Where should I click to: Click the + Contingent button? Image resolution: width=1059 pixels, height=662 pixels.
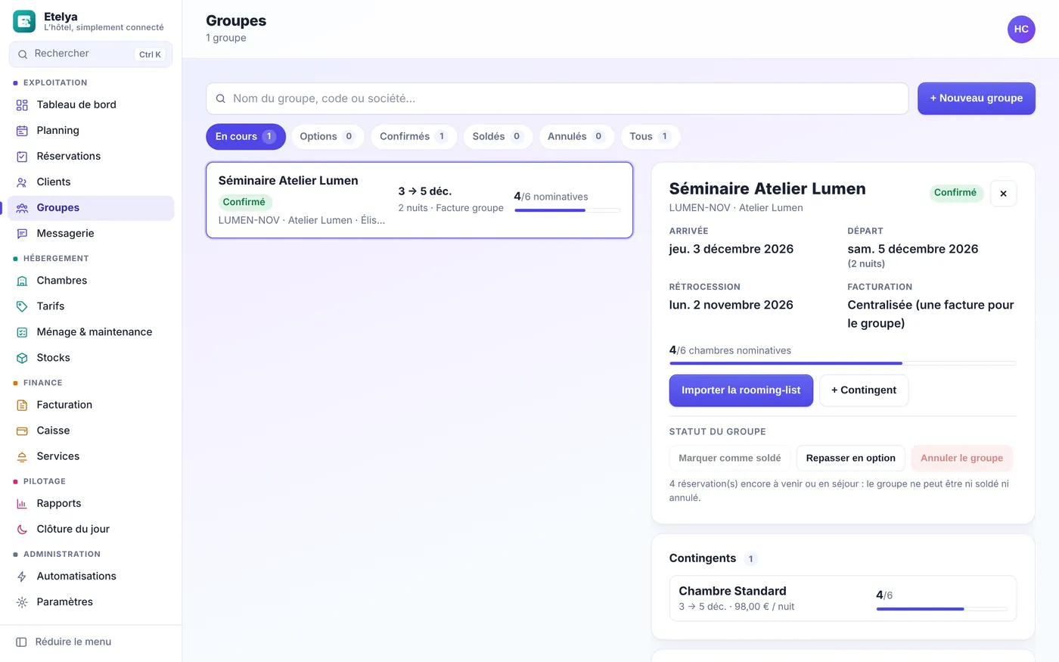click(x=864, y=390)
